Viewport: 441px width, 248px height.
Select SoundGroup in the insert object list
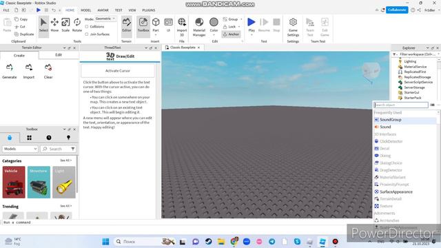click(x=405, y=120)
